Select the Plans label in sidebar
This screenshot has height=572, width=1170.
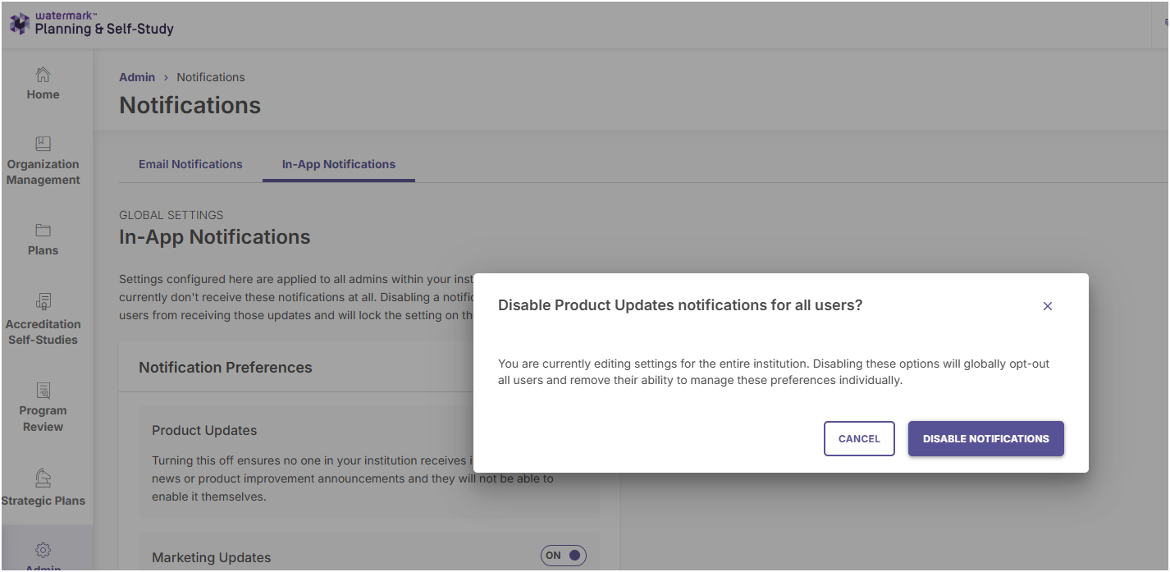coord(43,250)
